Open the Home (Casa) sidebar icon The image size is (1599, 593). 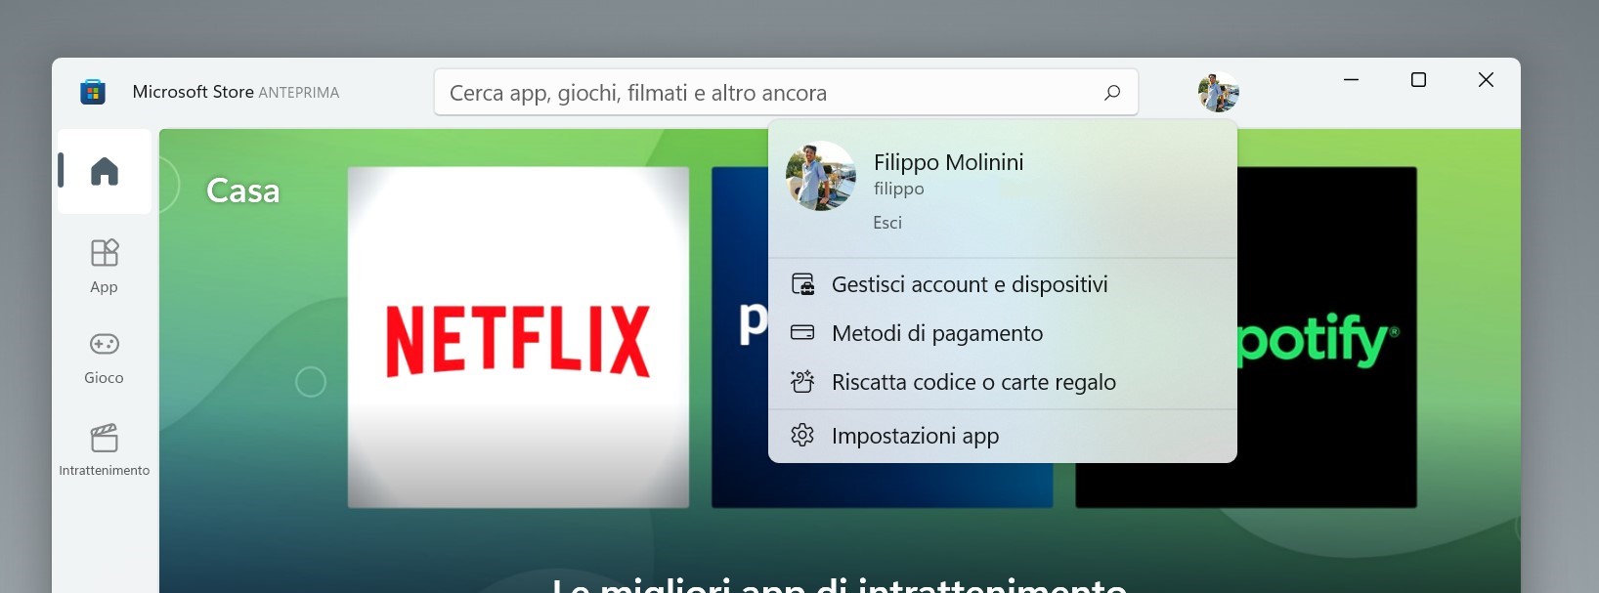coord(105,171)
